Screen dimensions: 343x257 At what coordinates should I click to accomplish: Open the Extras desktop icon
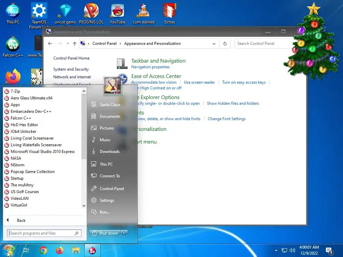pos(169,13)
